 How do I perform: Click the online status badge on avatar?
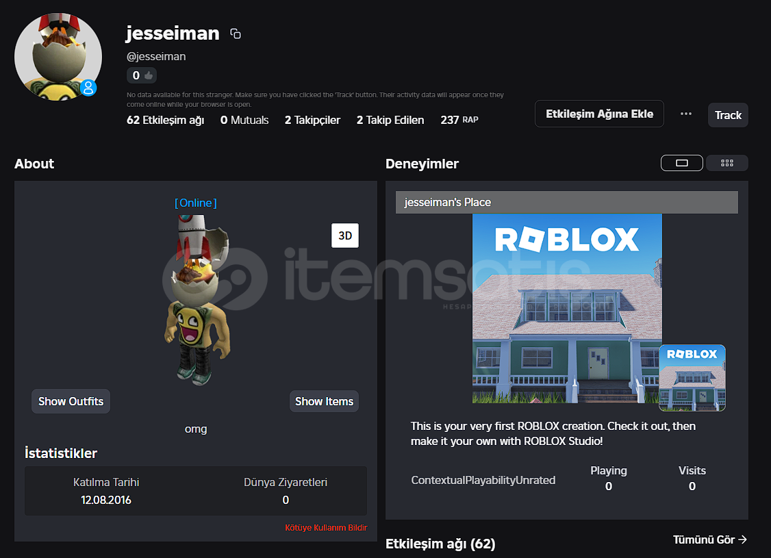click(x=88, y=88)
